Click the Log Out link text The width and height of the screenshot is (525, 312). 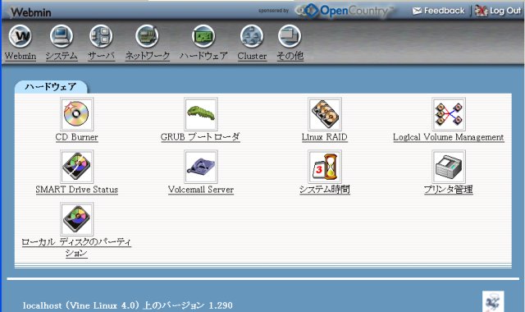tap(505, 11)
